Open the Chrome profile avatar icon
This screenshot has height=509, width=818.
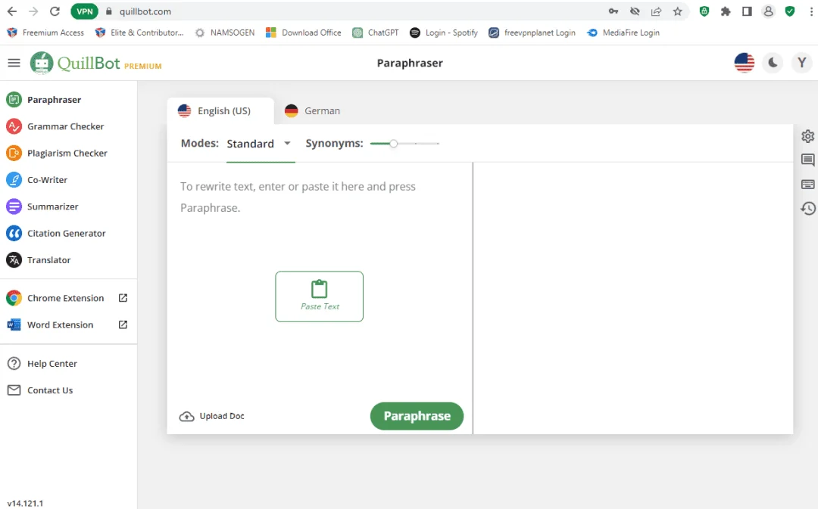point(769,11)
